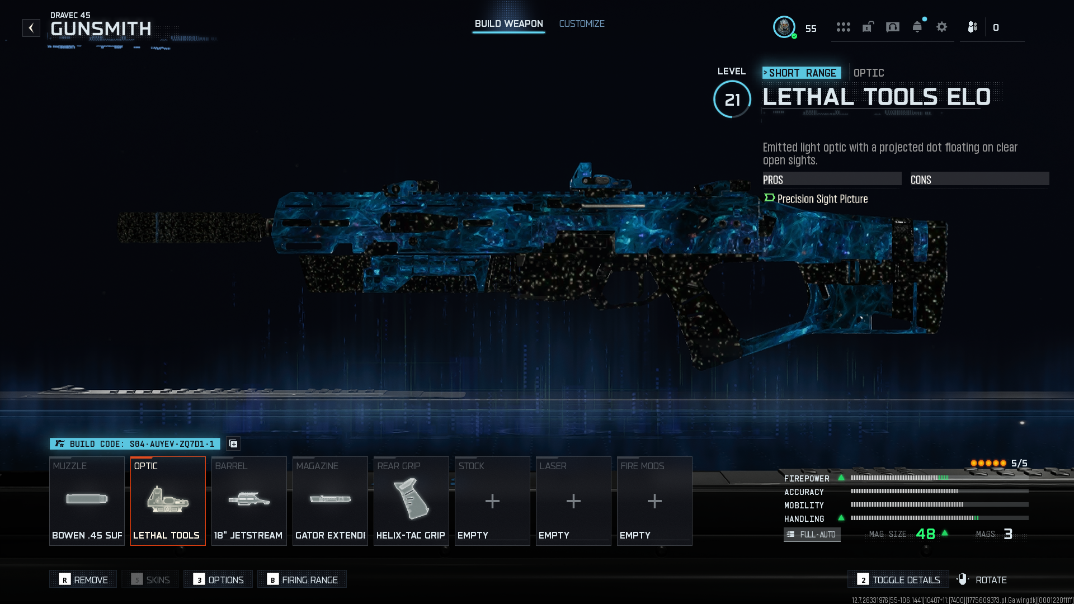The image size is (1074, 604).
Task: Click the Firepower stat bar
Action: [x=940, y=478]
